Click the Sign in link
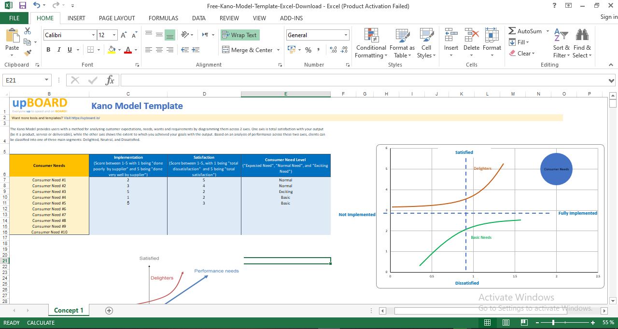The width and height of the screenshot is (618, 329). click(x=607, y=16)
